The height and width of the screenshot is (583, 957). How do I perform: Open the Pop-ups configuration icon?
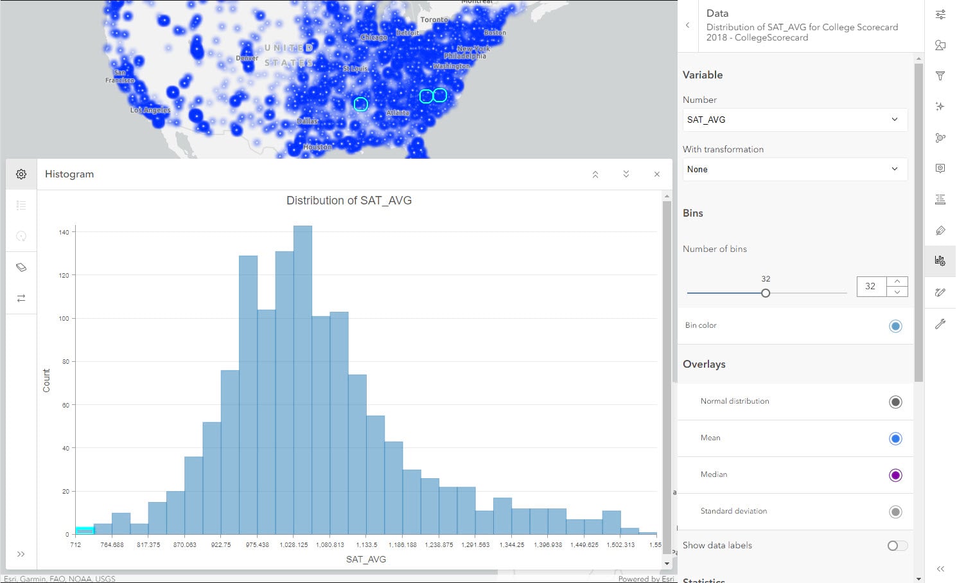pyautogui.click(x=940, y=168)
